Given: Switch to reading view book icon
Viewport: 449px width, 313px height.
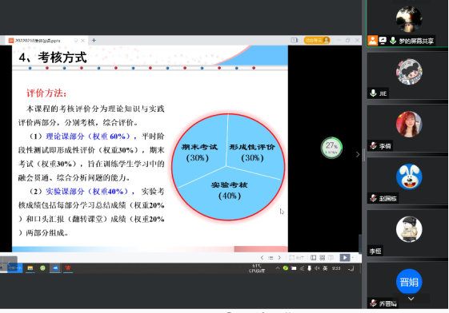Looking at the screenshot, I should click(x=331, y=258).
